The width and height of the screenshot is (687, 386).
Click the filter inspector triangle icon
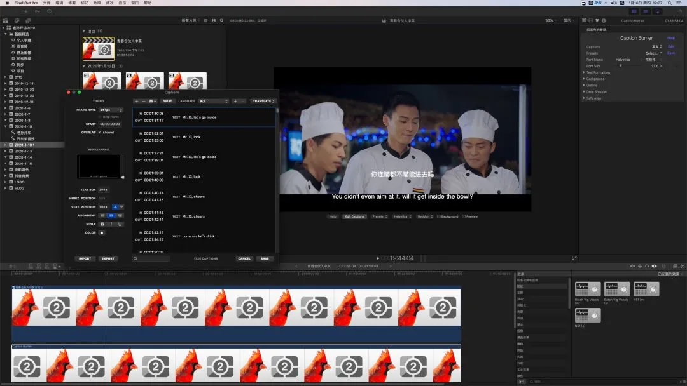coord(597,20)
